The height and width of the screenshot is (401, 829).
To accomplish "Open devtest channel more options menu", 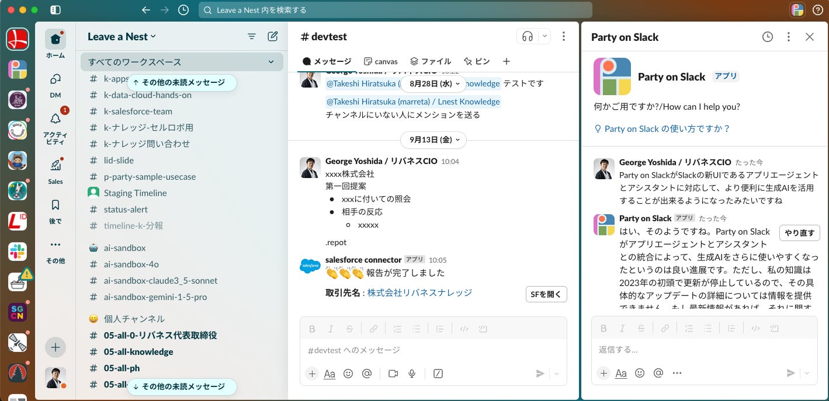I will pyautogui.click(x=564, y=36).
